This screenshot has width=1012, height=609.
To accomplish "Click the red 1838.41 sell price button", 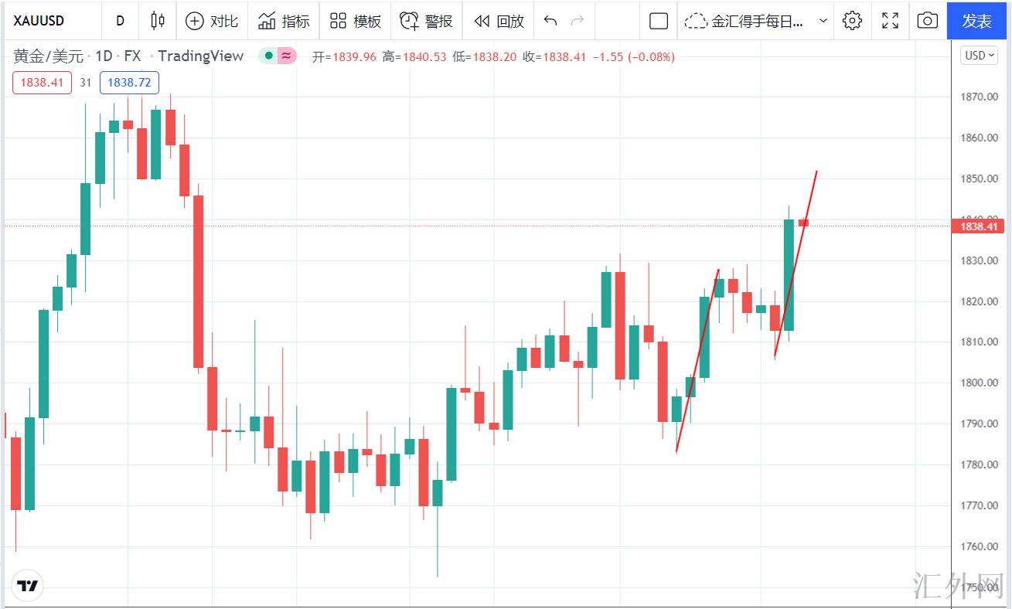I will click(x=42, y=83).
